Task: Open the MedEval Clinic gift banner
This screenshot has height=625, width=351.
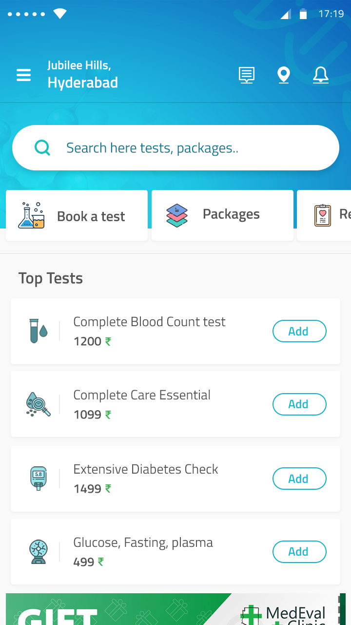Action: click(175, 609)
